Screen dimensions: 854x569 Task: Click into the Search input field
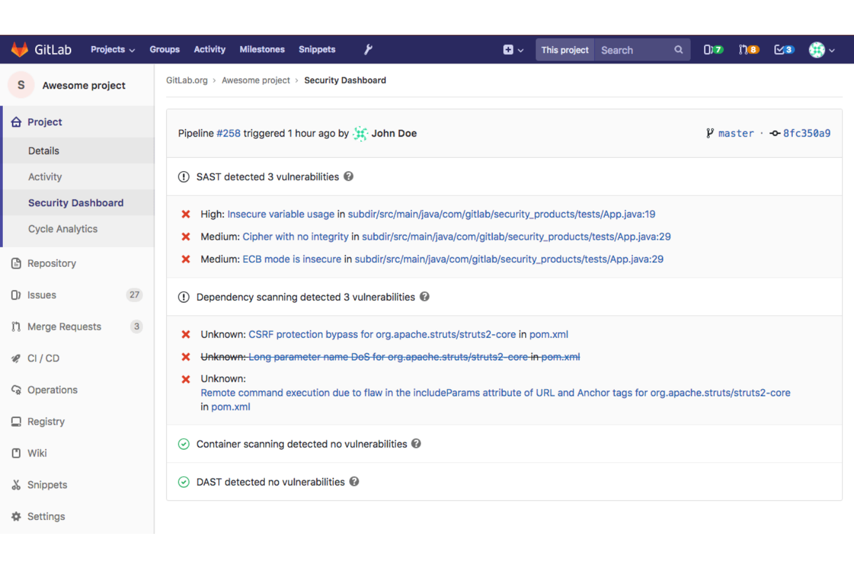(x=635, y=50)
